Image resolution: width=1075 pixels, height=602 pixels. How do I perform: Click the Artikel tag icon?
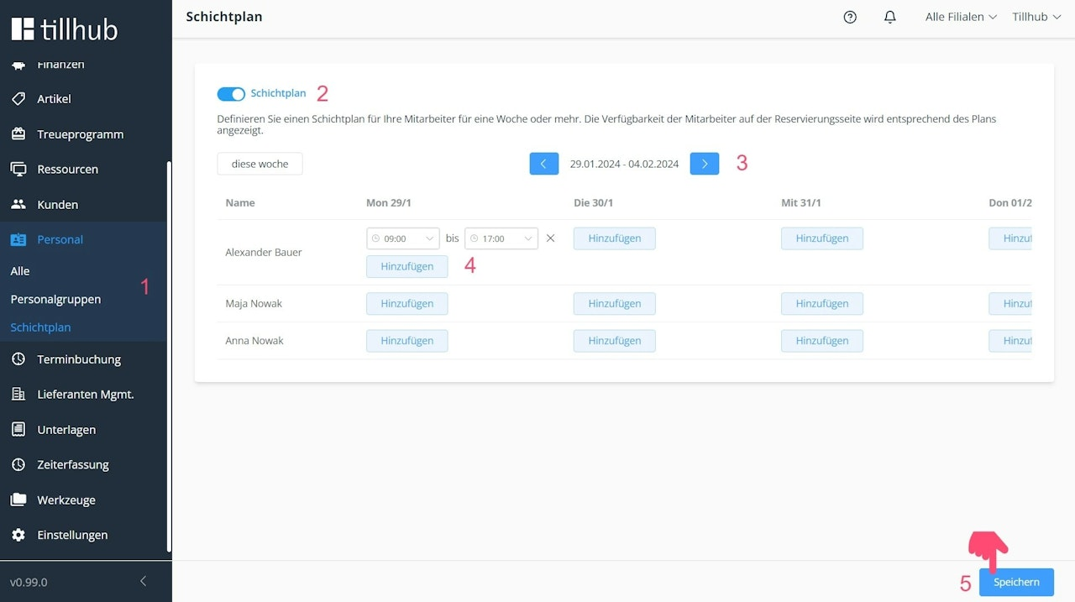[x=18, y=99]
